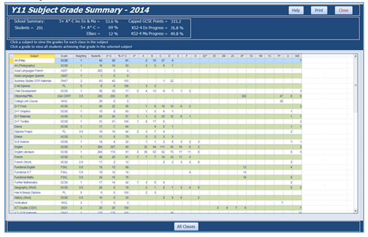Image resolution: width=368 pixels, height=237 pixels.
Task: Select the French (Short) subject
Action: pos(34,162)
